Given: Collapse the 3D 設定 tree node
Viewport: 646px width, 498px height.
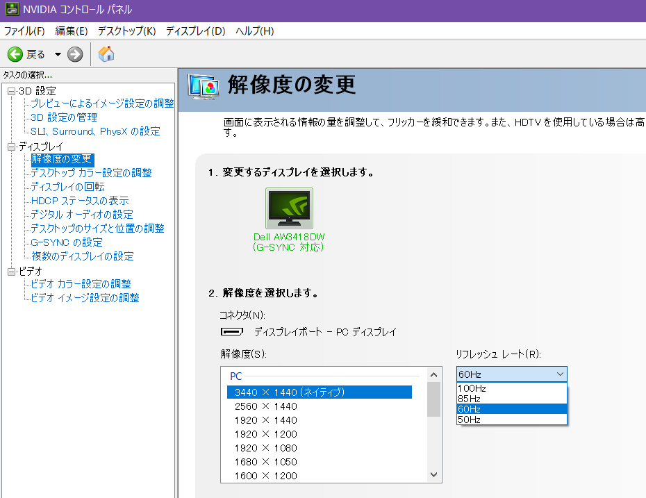Looking at the screenshot, I should coord(12,91).
